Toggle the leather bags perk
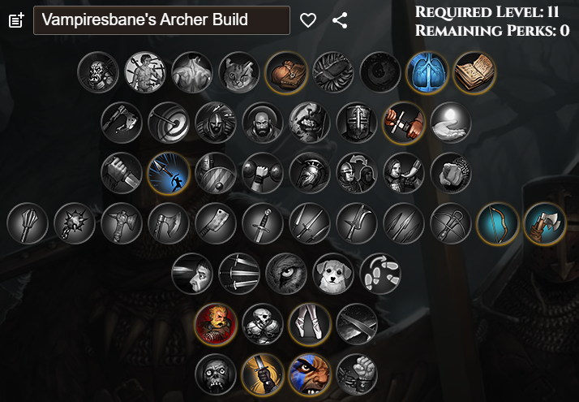The image size is (579, 402). [x=286, y=72]
